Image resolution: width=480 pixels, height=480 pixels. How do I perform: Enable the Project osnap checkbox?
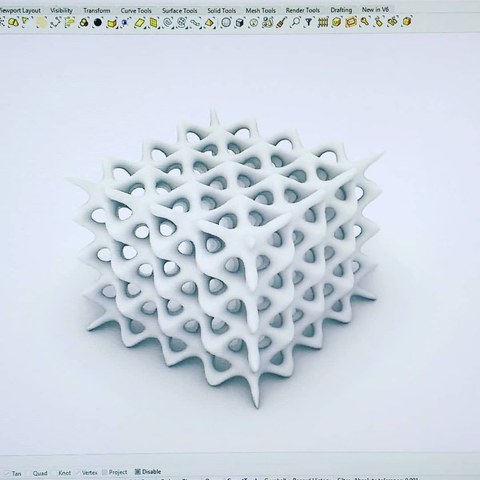(105, 473)
